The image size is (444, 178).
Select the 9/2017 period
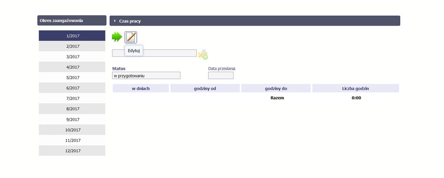(x=72, y=120)
